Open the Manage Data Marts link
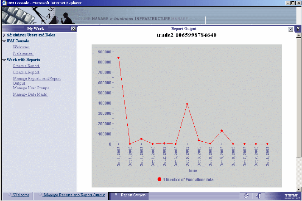Image resolution: width=302 pixels, height=201 pixels. coord(30,94)
